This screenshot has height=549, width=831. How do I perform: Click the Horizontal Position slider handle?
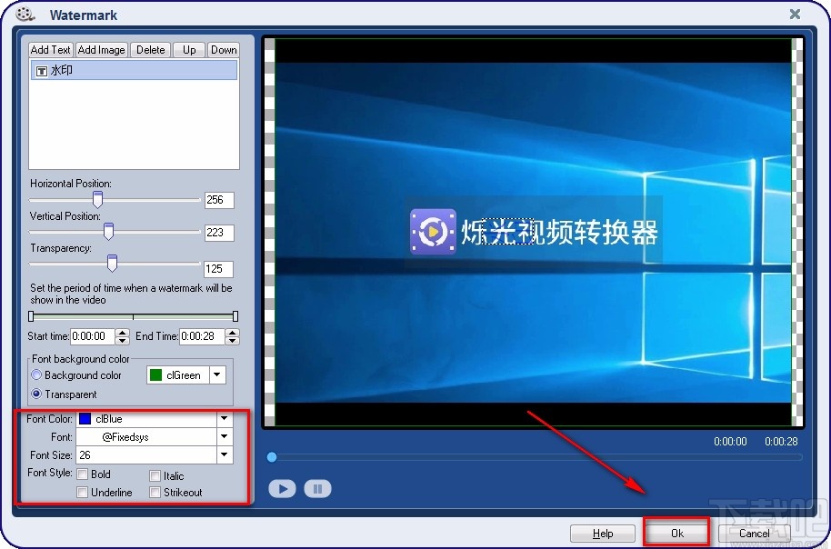[x=97, y=200]
